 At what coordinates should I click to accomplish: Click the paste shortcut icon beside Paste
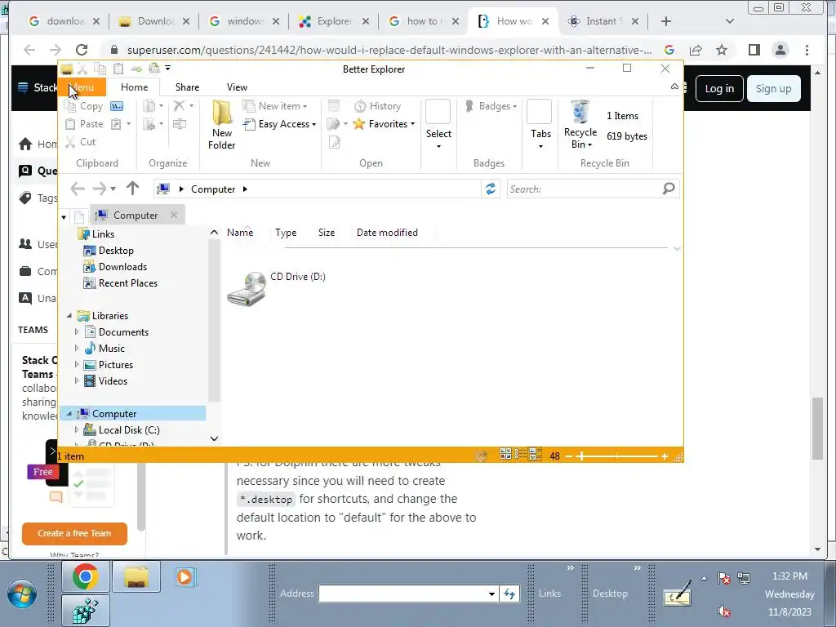pos(116,124)
